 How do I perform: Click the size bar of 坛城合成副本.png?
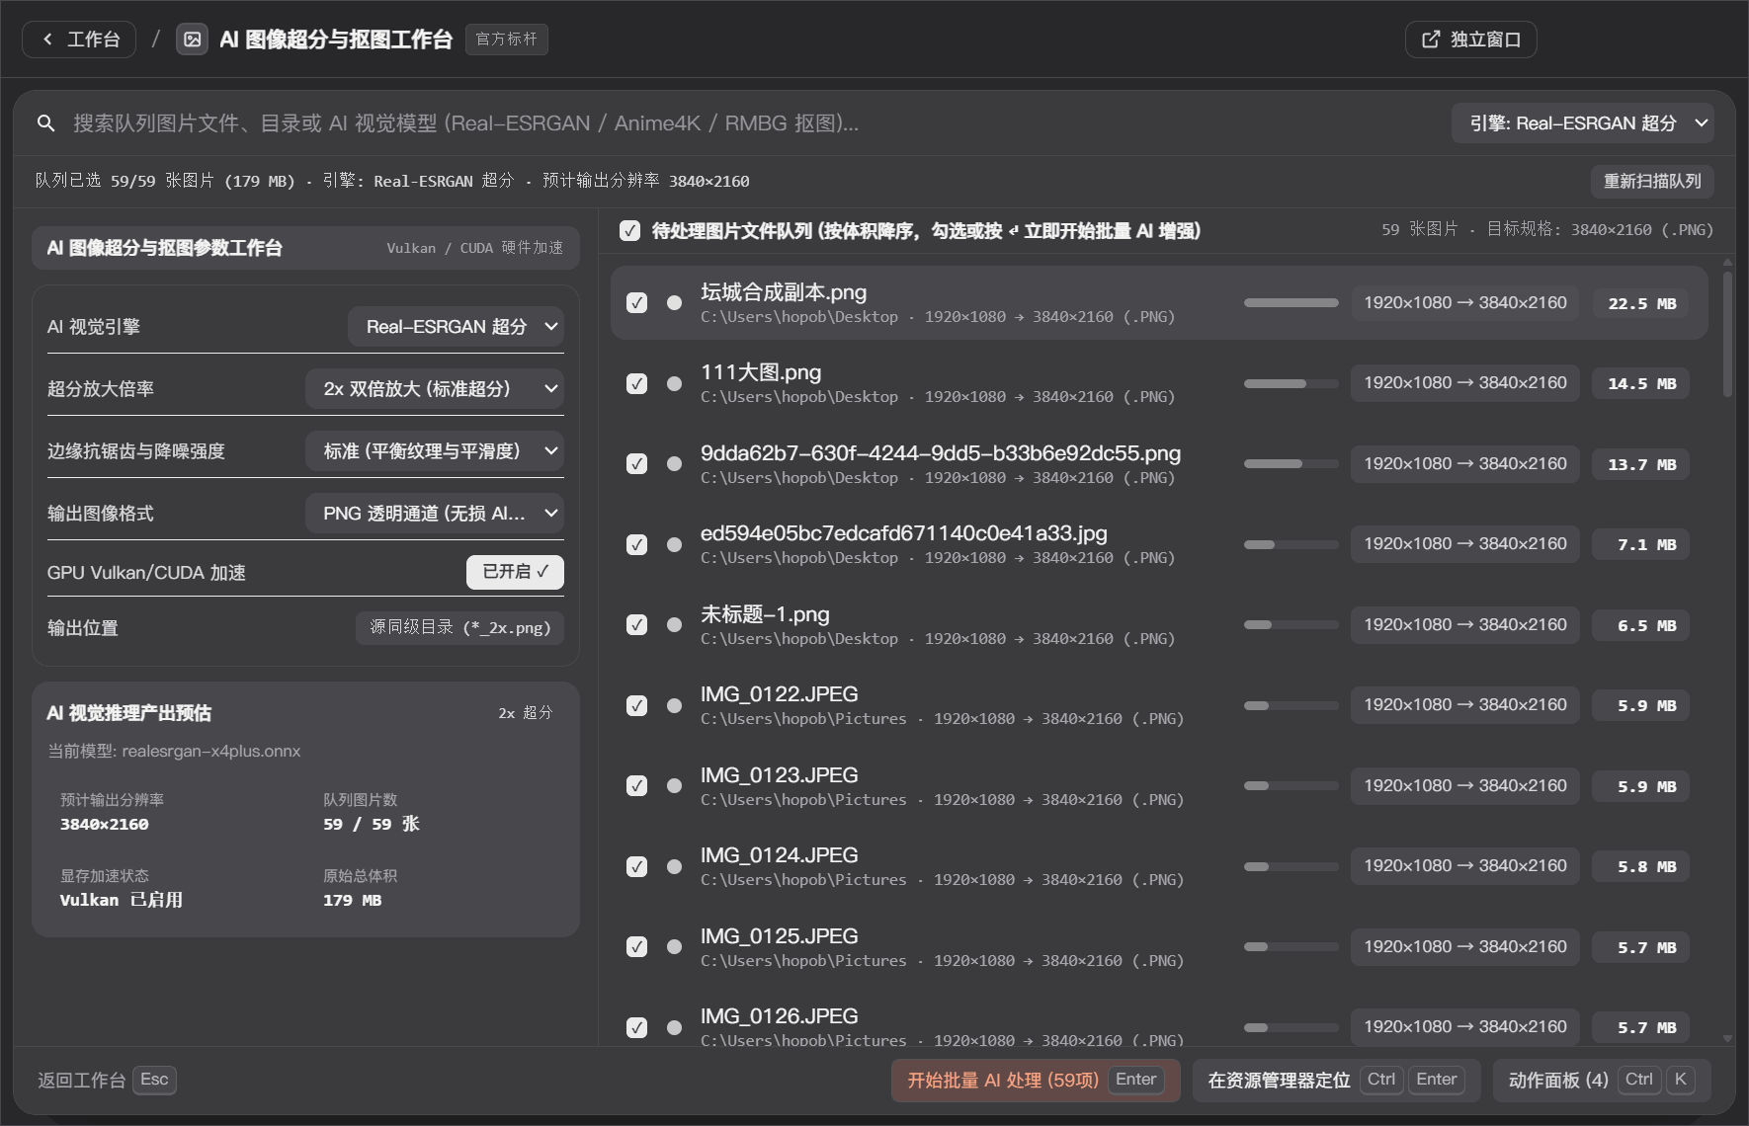(1291, 303)
